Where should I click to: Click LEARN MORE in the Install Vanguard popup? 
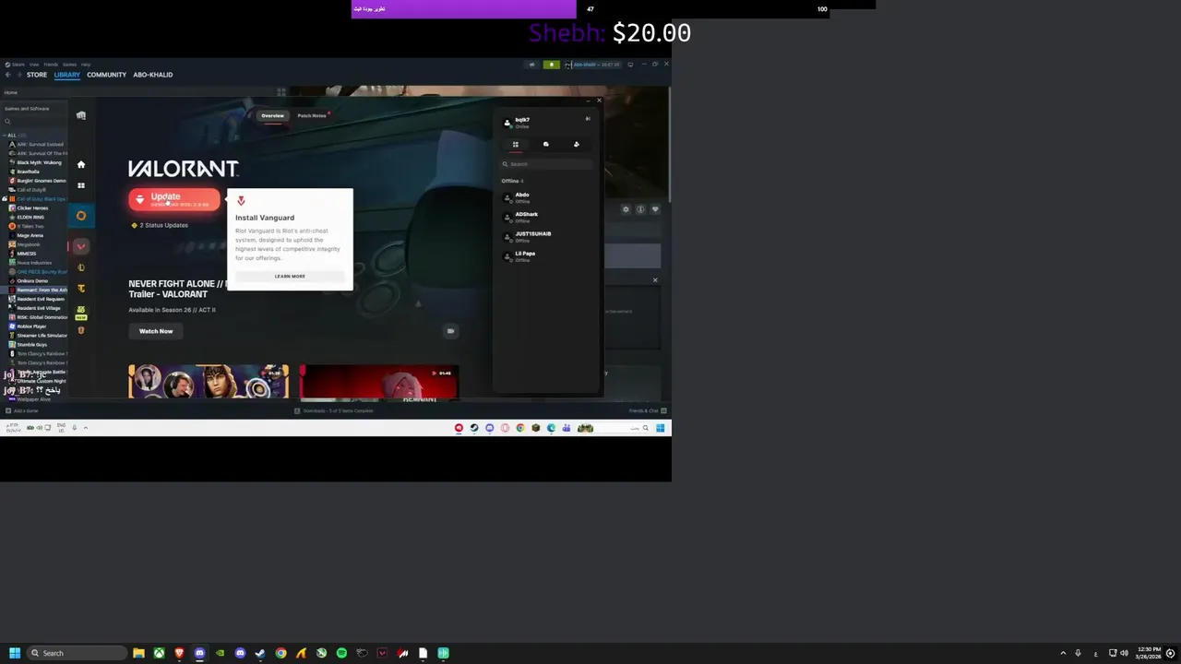pos(290,276)
